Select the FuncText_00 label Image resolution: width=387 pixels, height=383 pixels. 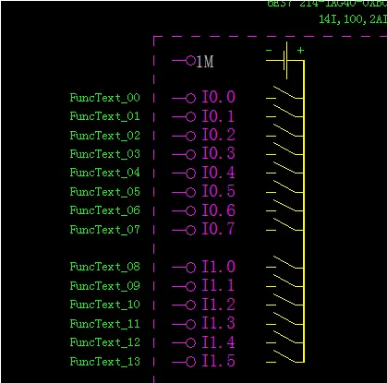104,98
